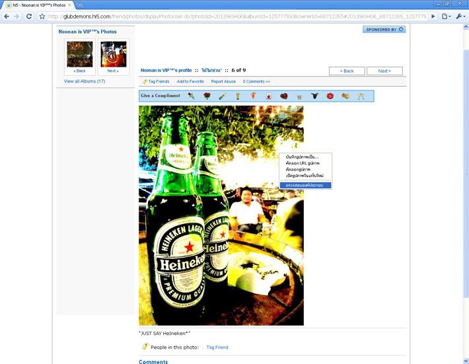Open Noonan is VIP's profile link
The width and height of the screenshot is (469, 364).
coord(166,70)
